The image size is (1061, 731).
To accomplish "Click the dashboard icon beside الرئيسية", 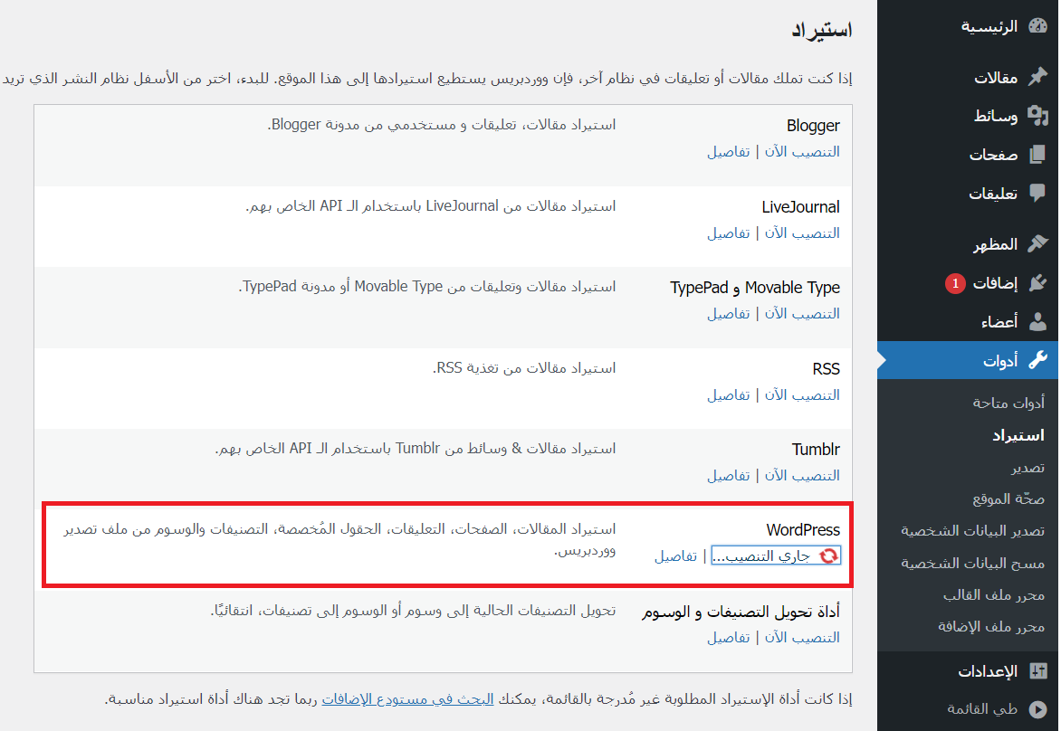I will pyautogui.click(x=1037, y=26).
